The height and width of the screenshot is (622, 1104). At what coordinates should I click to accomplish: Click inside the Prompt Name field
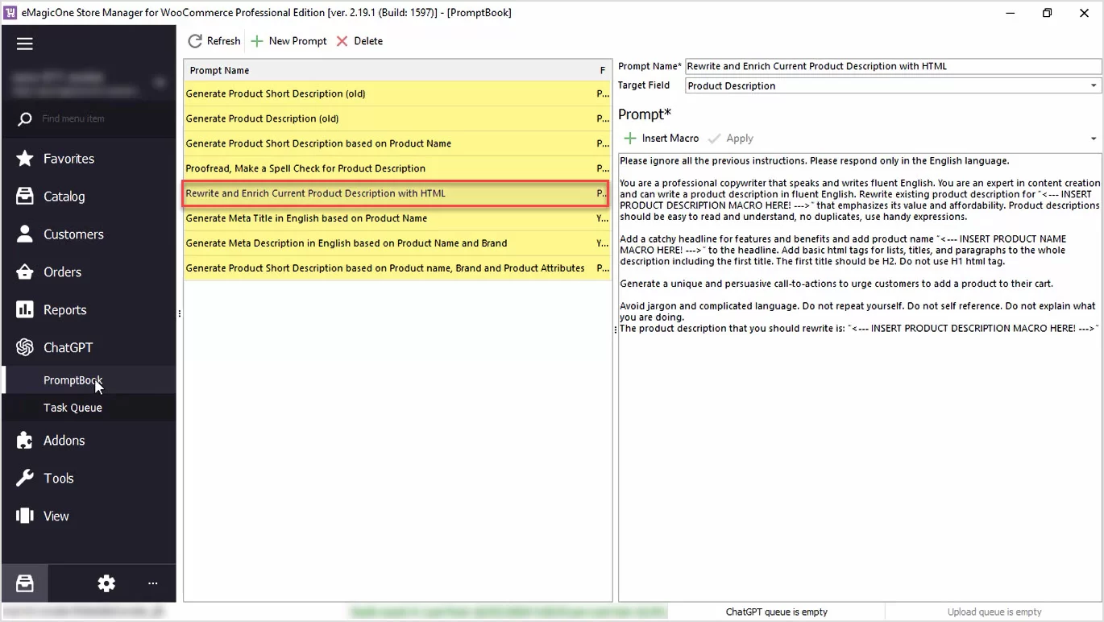pos(892,67)
